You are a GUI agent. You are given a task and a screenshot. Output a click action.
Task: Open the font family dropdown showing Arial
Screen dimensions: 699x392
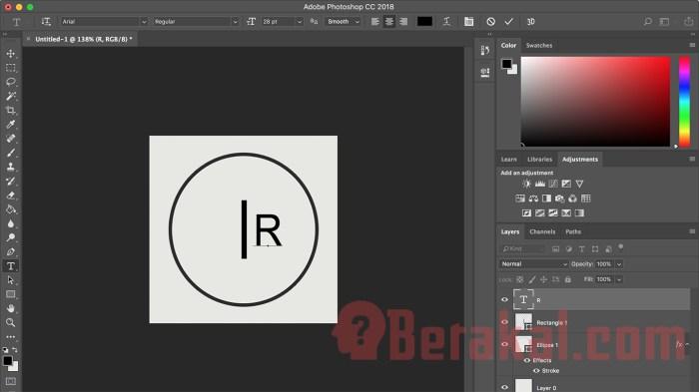tap(104, 21)
